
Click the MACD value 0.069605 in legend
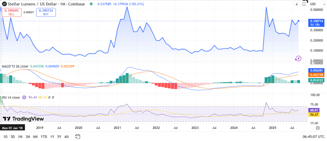pos(52,66)
